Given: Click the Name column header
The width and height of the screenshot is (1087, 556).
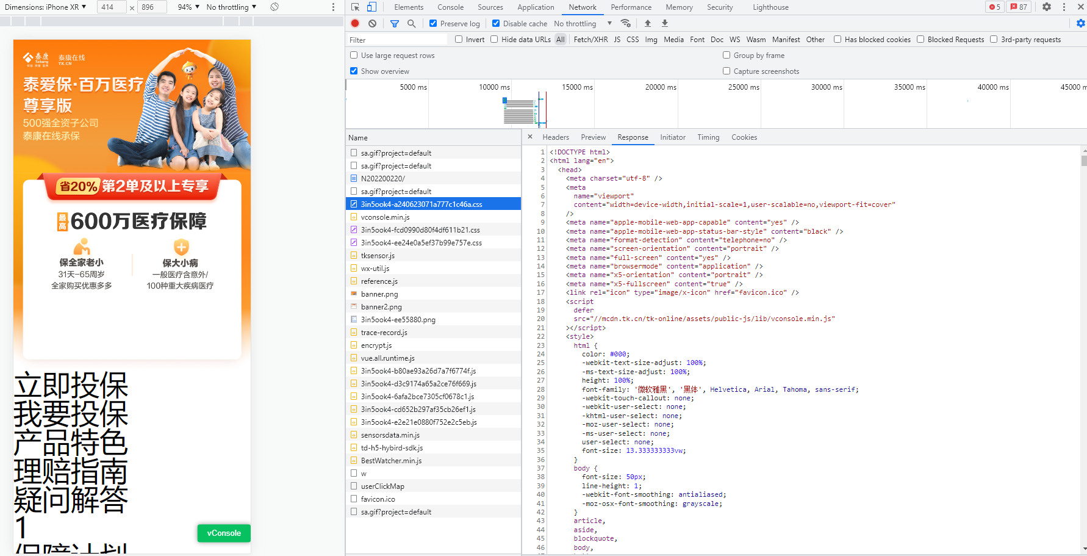Looking at the screenshot, I should [433, 137].
